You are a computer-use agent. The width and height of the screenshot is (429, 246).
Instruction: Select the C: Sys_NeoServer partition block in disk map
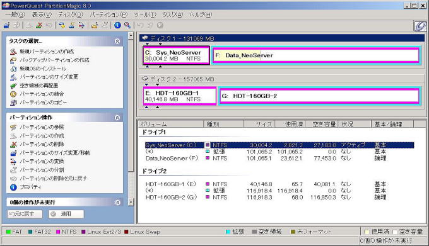pyautogui.click(x=176, y=55)
